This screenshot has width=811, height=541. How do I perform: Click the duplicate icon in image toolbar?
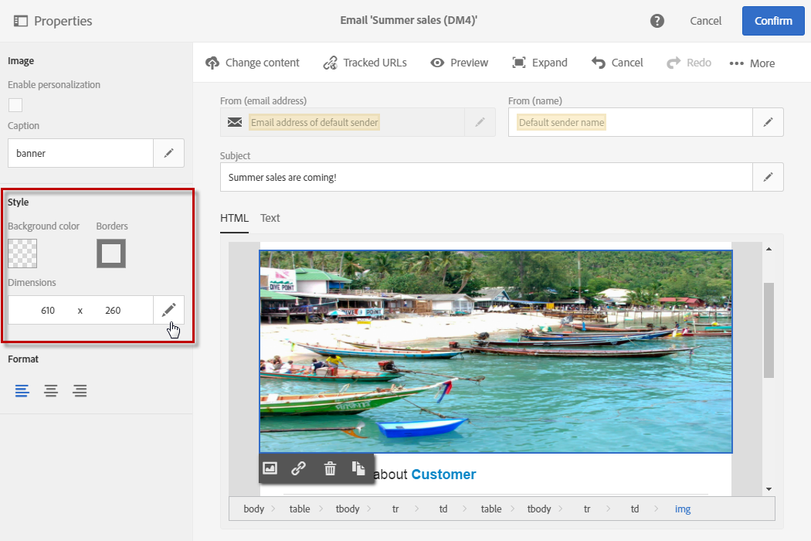358,468
